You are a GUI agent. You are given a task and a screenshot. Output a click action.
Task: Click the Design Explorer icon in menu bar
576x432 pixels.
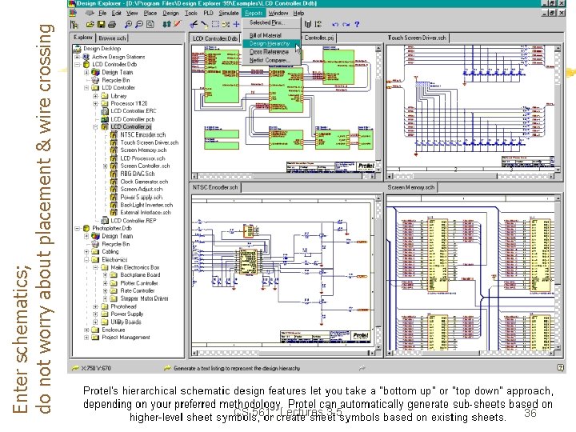[74, 13]
